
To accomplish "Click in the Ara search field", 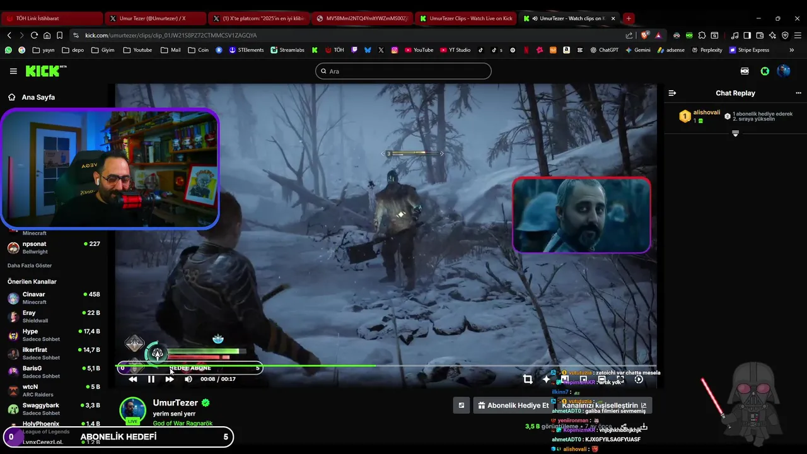I will (x=403, y=71).
